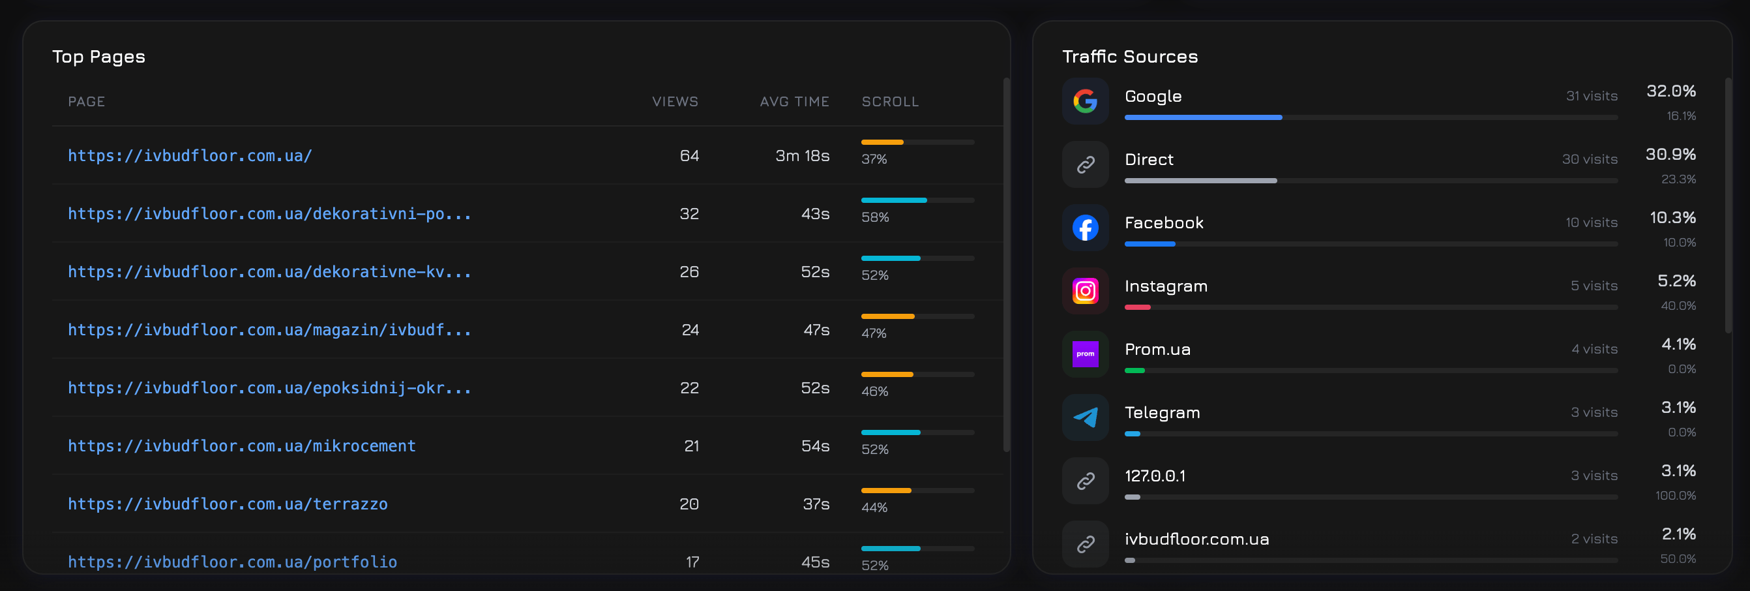
Task: Click the 10 visits count
Action: click(x=1592, y=222)
